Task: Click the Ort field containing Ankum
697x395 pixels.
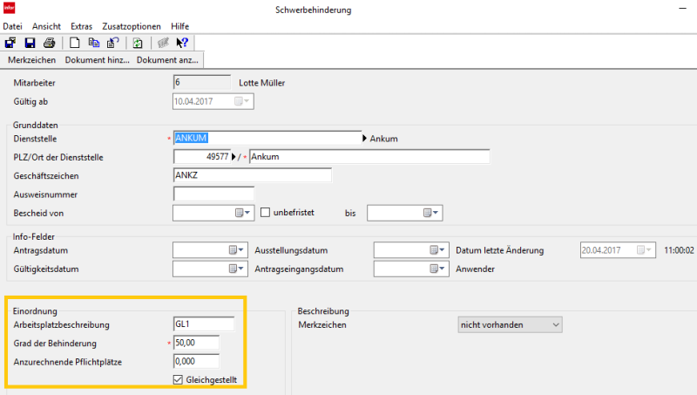Action: tap(369, 157)
